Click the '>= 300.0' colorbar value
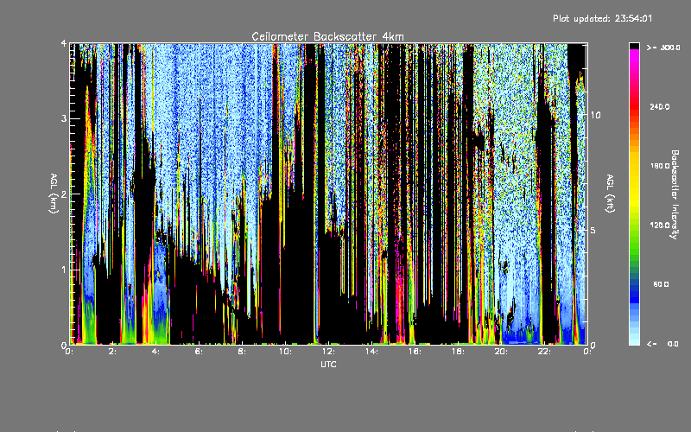Viewport: 691px width, 432px height. [x=663, y=48]
